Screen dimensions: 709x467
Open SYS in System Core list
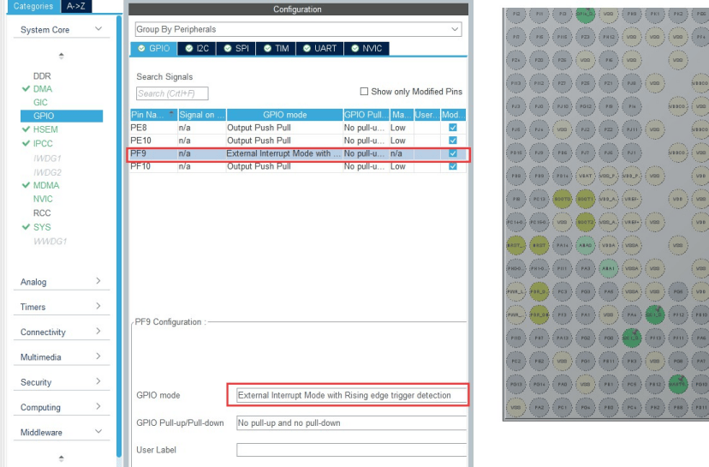[42, 227]
